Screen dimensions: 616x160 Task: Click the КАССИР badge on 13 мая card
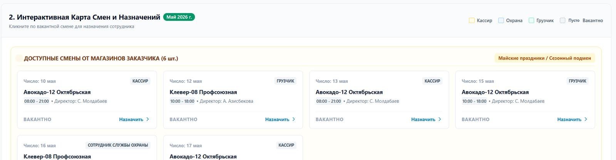click(432, 81)
